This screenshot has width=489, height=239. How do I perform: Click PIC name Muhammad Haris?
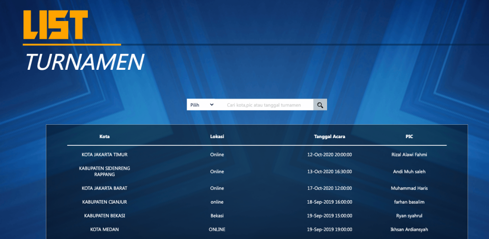click(x=409, y=188)
